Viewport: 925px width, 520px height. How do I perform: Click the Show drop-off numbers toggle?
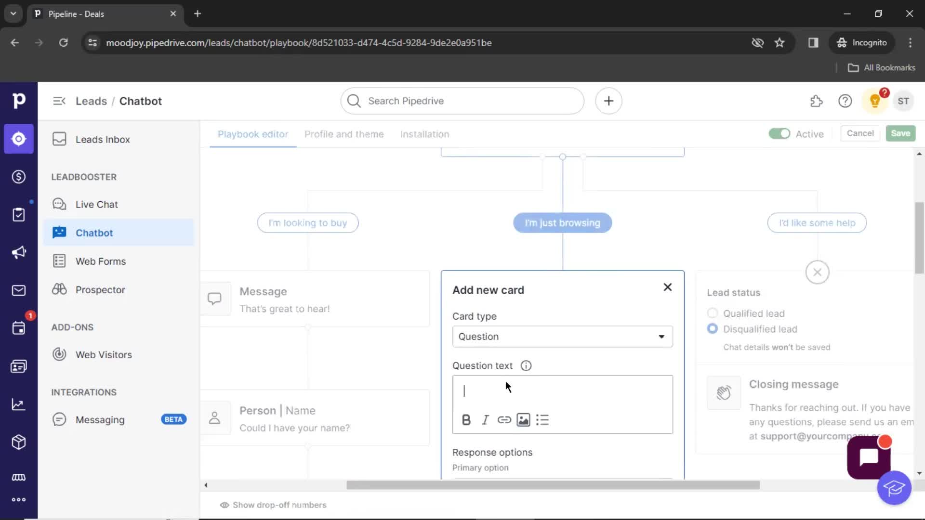click(273, 504)
